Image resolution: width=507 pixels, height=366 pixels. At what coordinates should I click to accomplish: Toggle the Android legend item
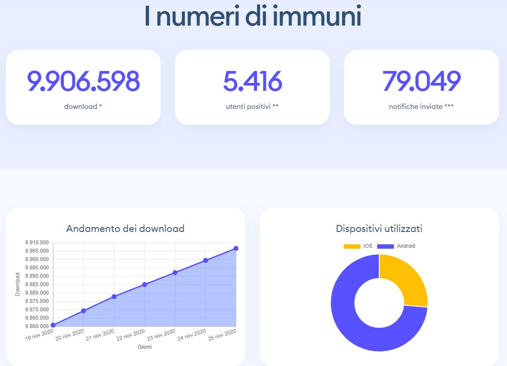click(396, 246)
